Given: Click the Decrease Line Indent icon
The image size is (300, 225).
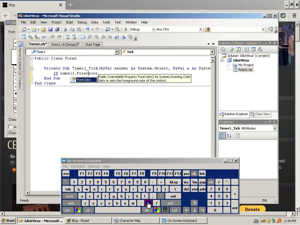Looking at the screenshot, I should pos(52,37).
